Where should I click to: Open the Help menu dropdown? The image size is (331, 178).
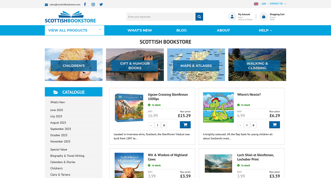pos(265,30)
